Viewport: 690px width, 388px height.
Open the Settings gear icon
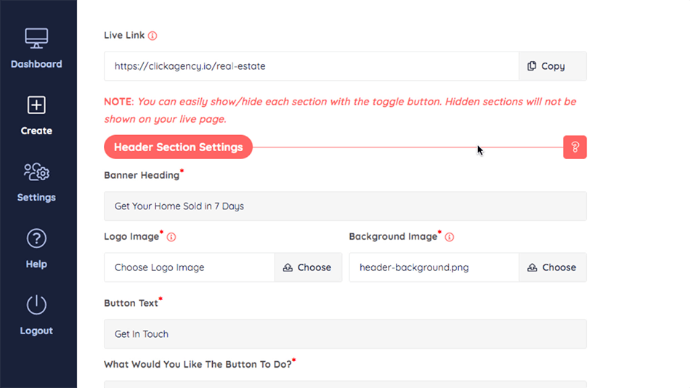pos(36,172)
